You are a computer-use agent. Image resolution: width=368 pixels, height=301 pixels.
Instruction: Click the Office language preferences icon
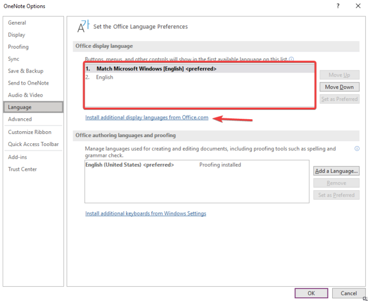point(83,26)
